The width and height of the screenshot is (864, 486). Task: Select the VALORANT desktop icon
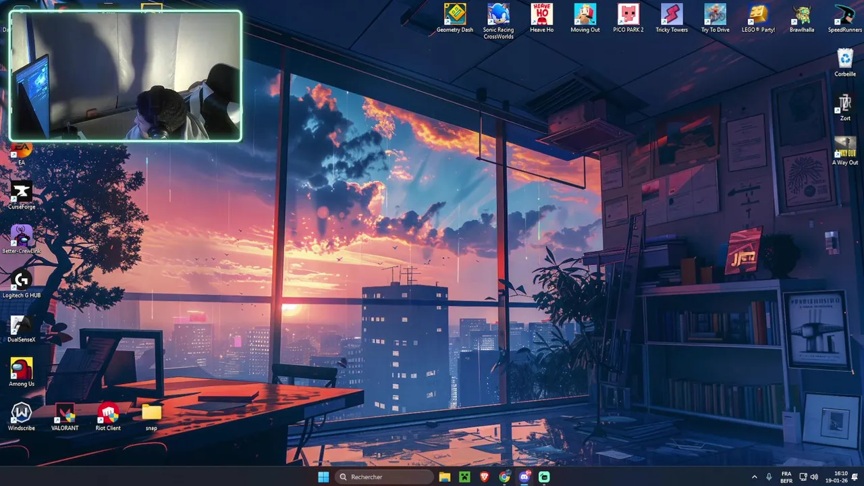(65, 416)
